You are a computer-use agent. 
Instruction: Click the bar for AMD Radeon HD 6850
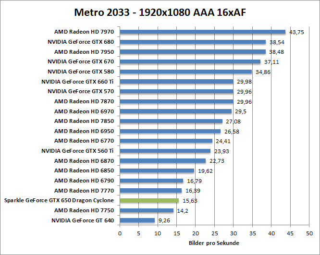tap(157, 170)
